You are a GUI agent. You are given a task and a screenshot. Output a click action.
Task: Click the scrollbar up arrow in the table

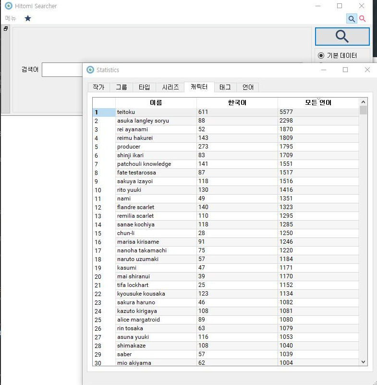click(x=363, y=101)
